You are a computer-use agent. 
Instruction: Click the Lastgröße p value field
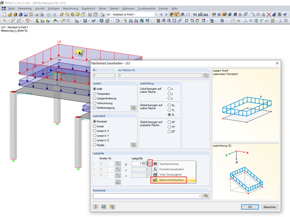click(139, 163)
